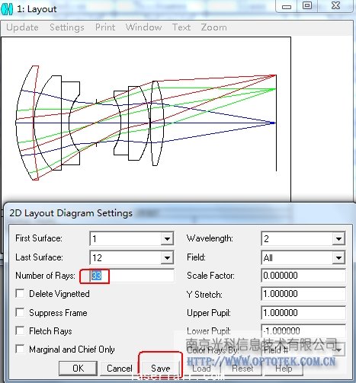Close the Layout window
The width and height of the screenshot is (356, 383).
pyautogui.click(x=335, y=5)
